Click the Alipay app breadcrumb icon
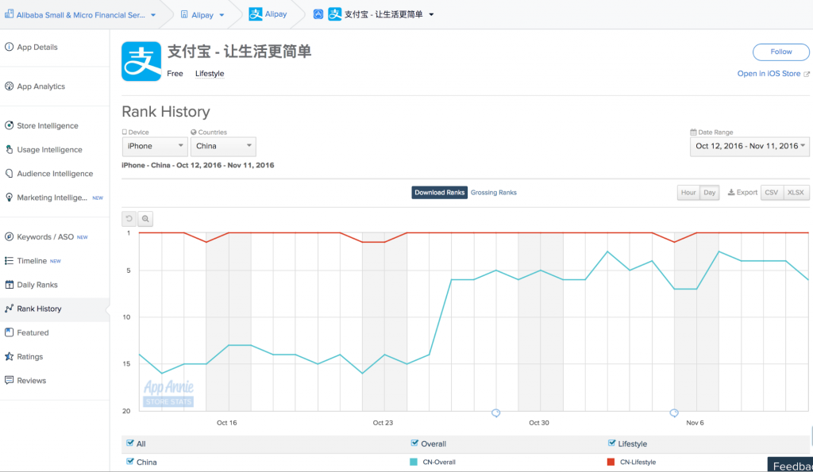The height and width of the screenshot is (472, 813). tap(256, 14)
